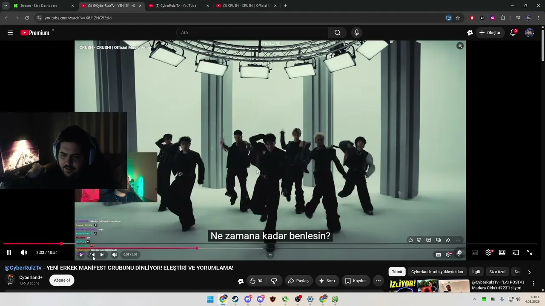
Task: Open OBS Studio from taskbar
Action: click(298, 299)
